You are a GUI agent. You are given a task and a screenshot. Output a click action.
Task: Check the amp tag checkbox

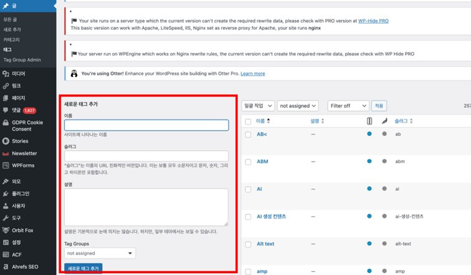(248, 272)
